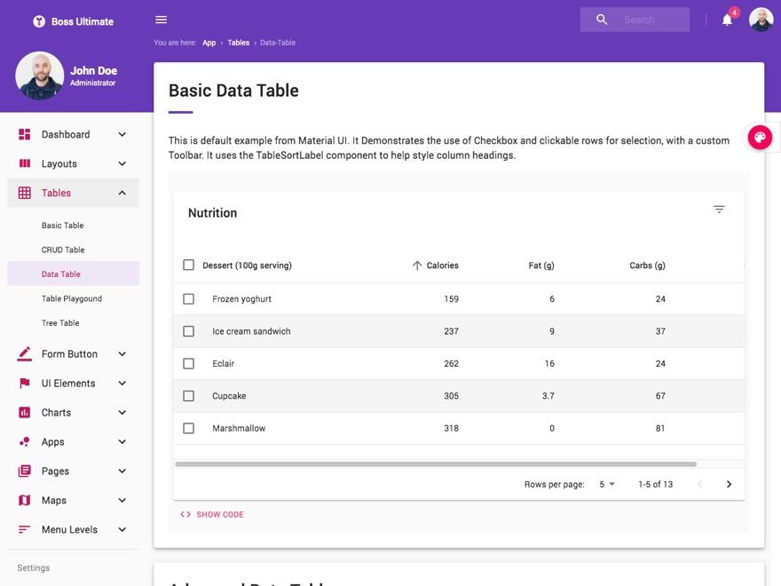Click the table's horizontal scrollbar
This screenshot has width=781, height=586.
pos(435,463)
